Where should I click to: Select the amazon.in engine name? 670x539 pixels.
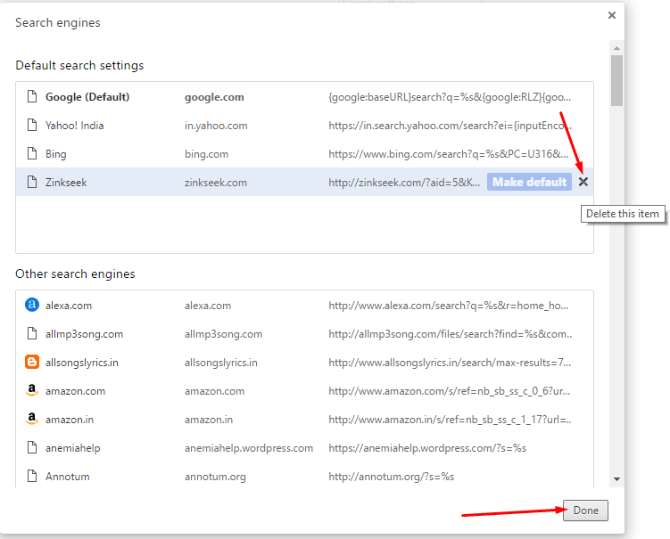click(x=70, y=420)
